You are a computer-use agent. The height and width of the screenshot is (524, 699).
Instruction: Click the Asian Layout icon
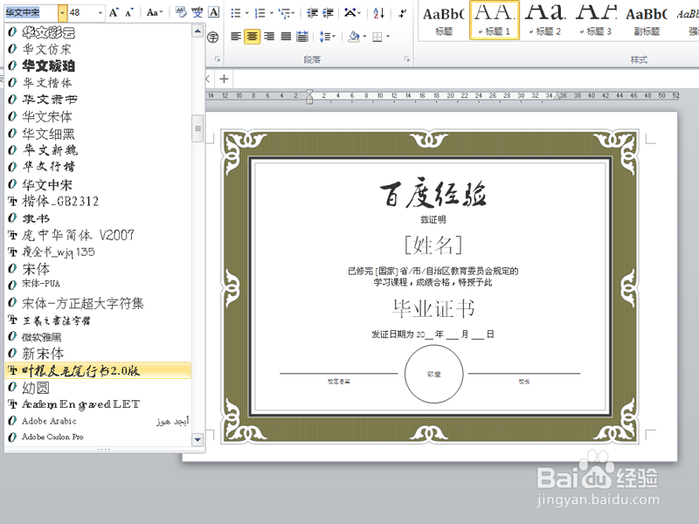point(350,13)
